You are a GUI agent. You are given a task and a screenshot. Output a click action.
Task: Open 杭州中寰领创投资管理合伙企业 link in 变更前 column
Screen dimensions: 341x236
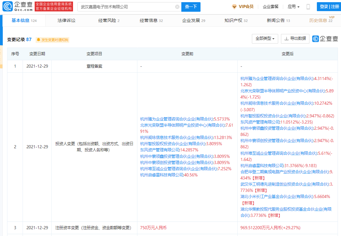click(x=177, y=162)
